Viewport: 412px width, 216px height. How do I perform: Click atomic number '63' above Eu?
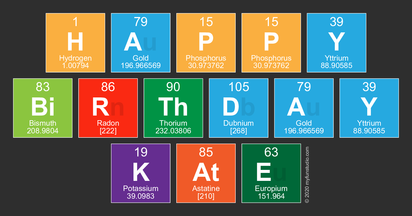pyautogui.click(x=271, y=152)
